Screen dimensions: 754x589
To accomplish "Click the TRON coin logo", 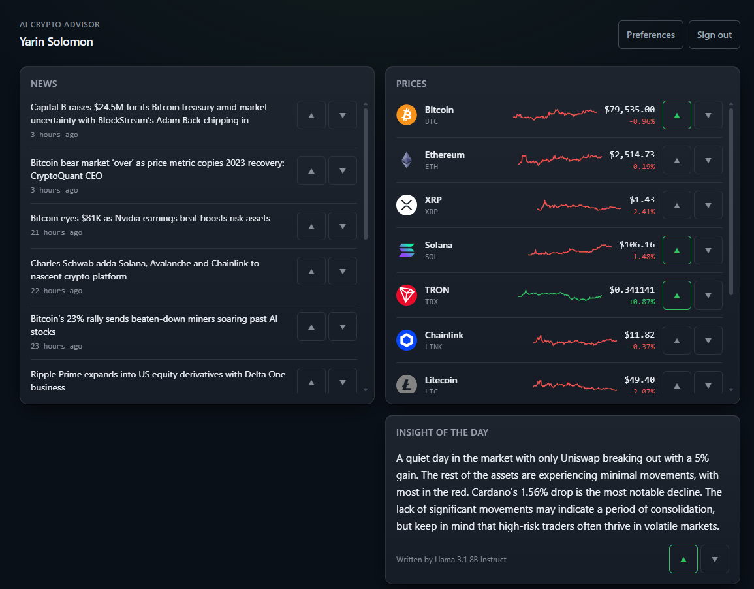I will (x=406, y=295).
